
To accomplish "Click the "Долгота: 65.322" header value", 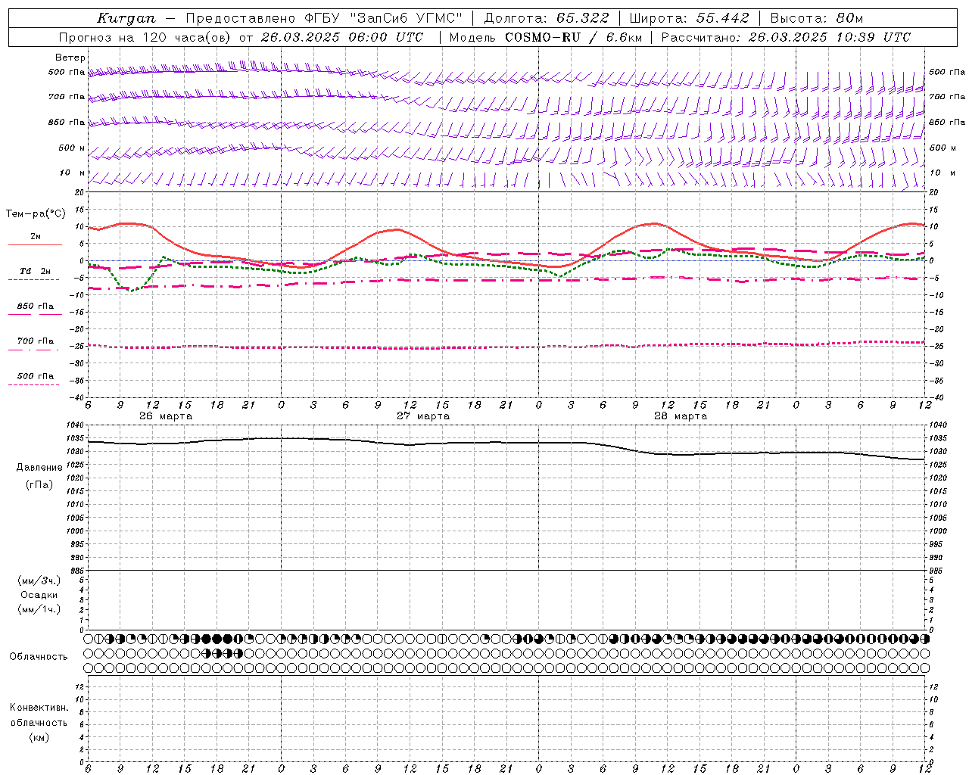I will [x=546, y=18].
